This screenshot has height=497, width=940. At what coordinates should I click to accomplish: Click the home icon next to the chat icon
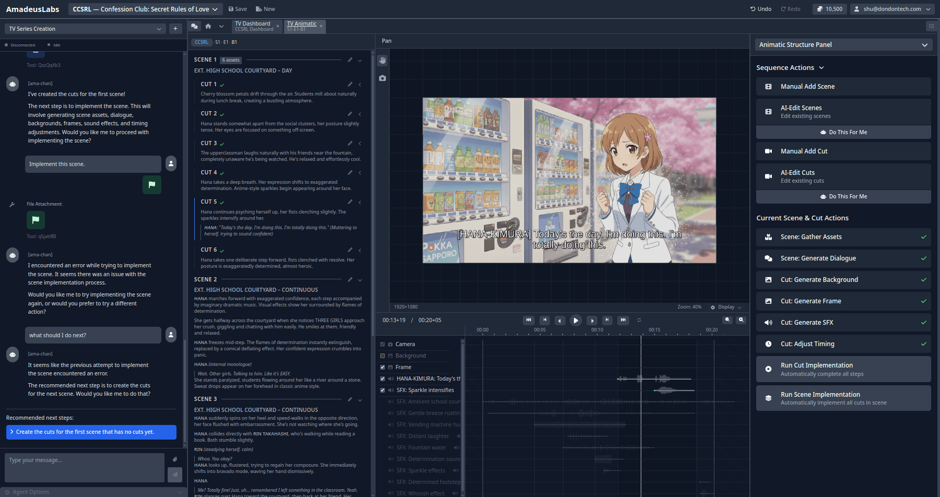click(x=208, y=25)
